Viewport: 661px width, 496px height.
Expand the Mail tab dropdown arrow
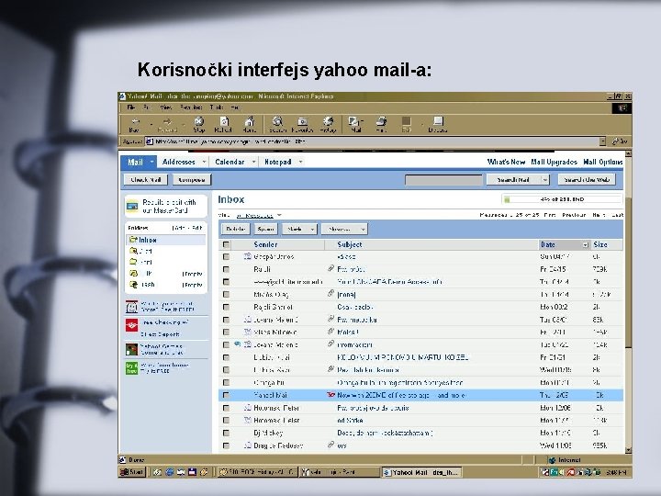coord(151,162)
